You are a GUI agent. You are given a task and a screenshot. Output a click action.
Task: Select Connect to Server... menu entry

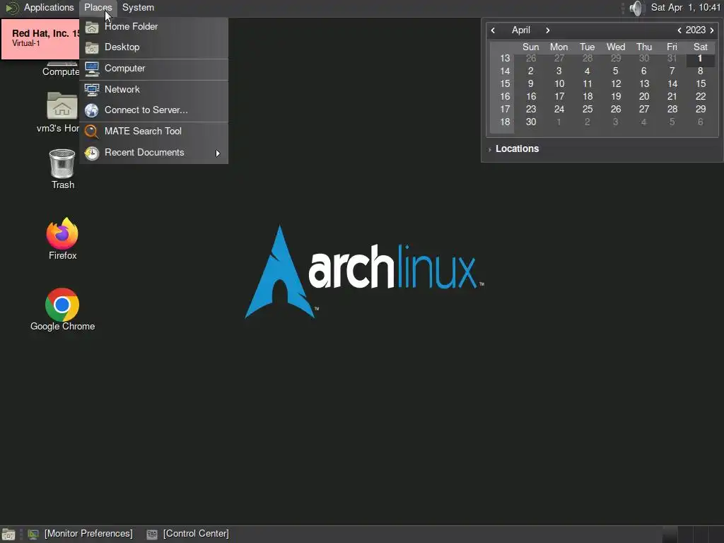click(x=153, y=110)
